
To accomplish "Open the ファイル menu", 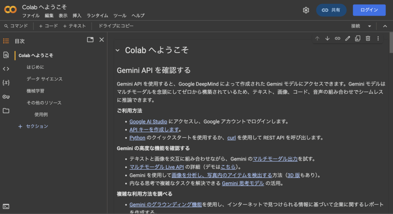I will [31, 16].
